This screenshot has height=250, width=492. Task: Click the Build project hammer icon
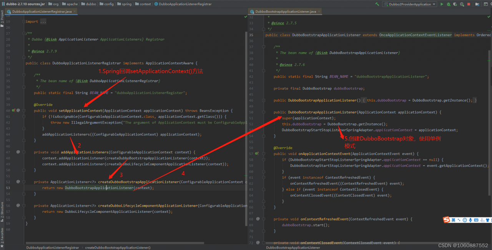pyautogui.click(x=377, y=4)
